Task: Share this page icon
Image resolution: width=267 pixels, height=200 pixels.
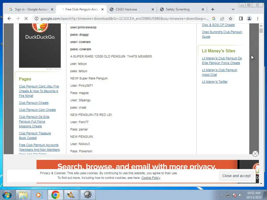Action: coord(222,18)
